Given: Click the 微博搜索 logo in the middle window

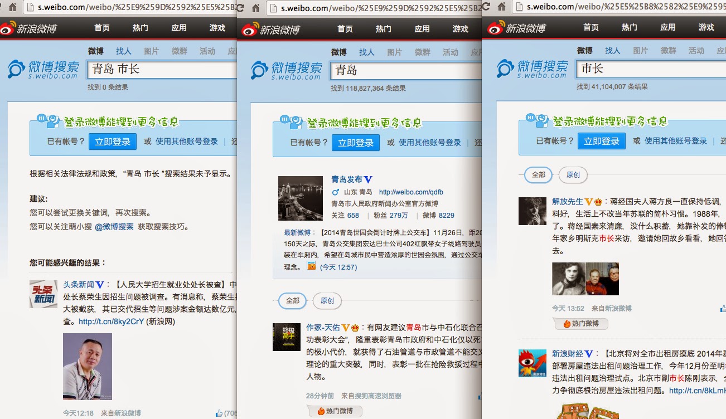Looking at the screenshot, I should 287,71.
